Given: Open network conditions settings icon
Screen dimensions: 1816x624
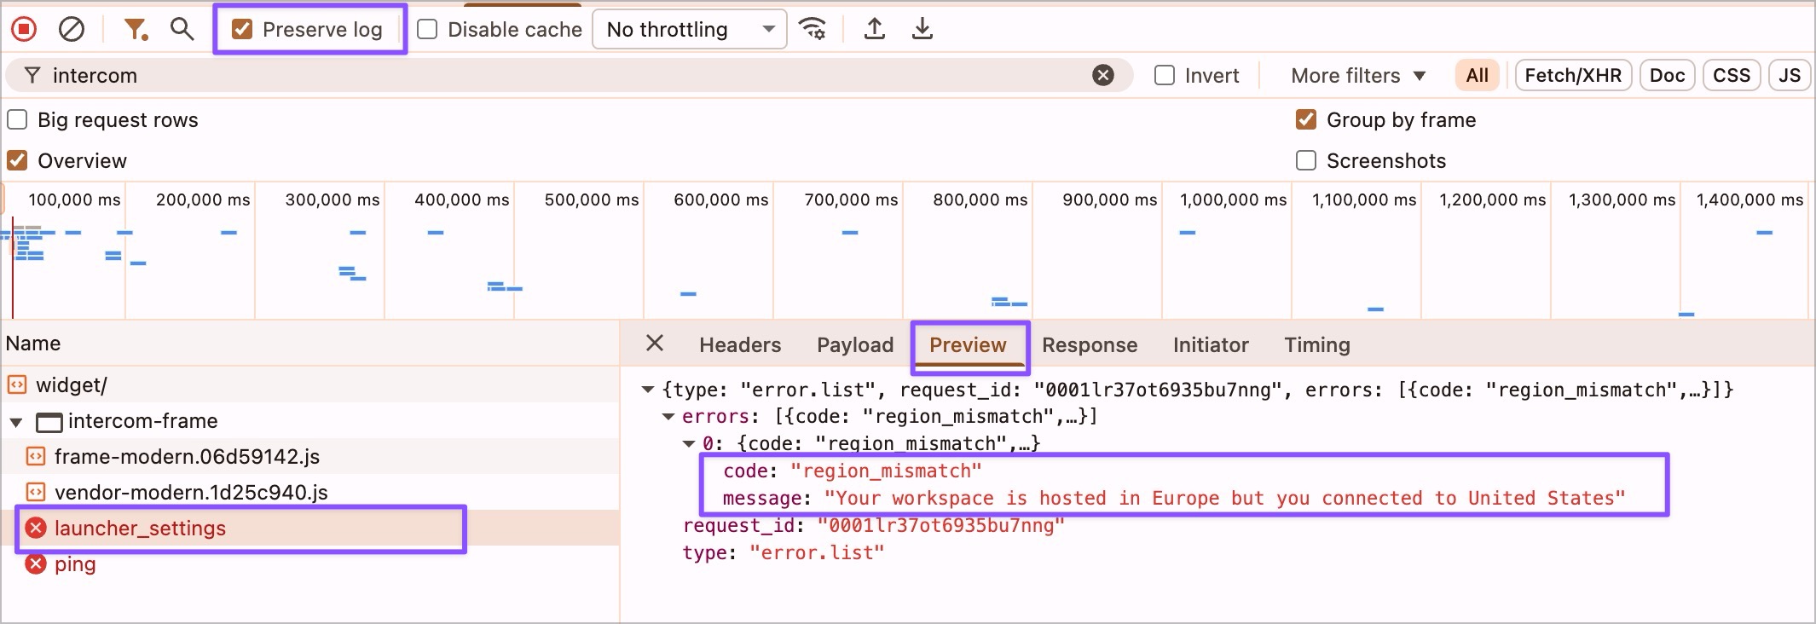Looking at the screenshot, I should (x=813, y=30).
